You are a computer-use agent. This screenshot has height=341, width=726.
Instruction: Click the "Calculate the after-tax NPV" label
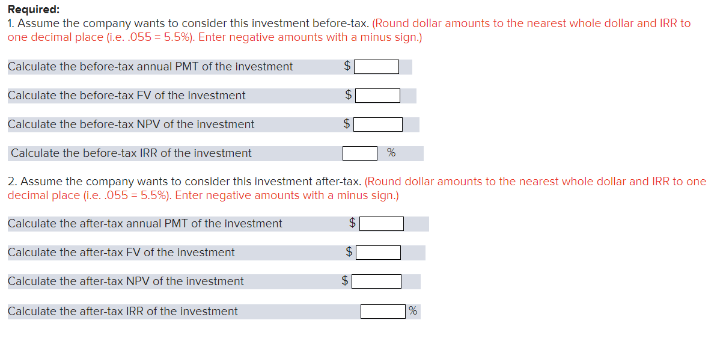click(126, 281)
